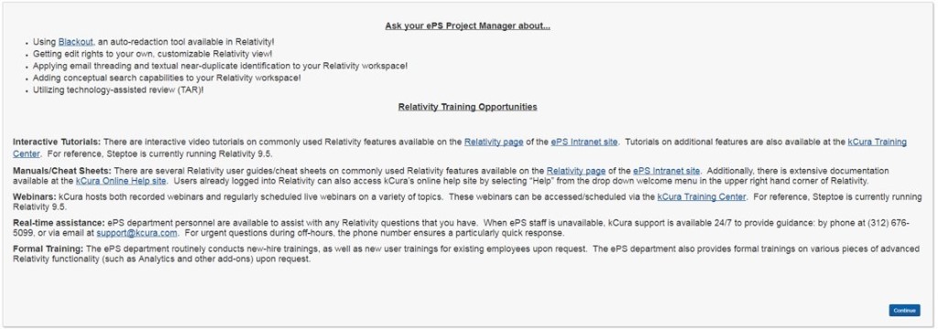Click the bold 'Interactive Tutorials:' label

coord(58,142)
